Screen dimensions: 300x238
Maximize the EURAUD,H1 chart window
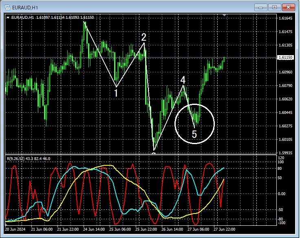tap(274, 7)
